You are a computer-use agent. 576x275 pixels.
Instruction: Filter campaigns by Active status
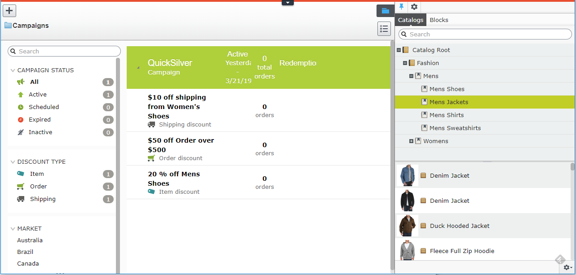click(38, 95)
